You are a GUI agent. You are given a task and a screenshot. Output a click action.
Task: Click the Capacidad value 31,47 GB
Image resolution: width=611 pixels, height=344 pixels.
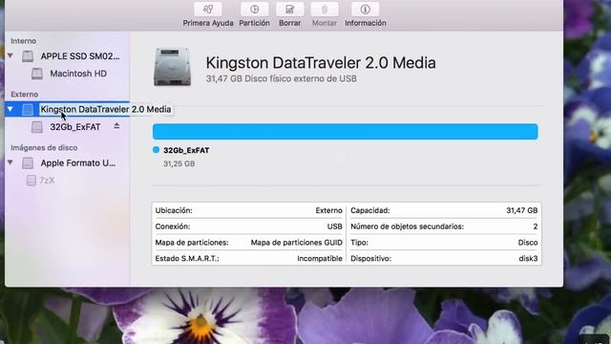pos(522,210)
